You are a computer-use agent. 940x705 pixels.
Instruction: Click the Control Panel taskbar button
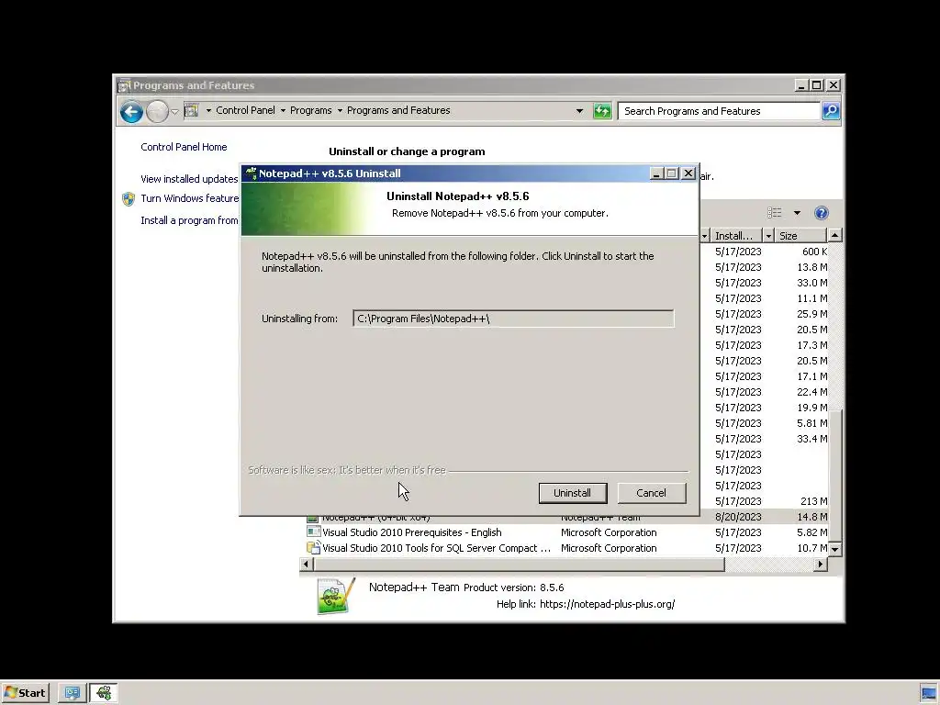[x=72, y=693]
